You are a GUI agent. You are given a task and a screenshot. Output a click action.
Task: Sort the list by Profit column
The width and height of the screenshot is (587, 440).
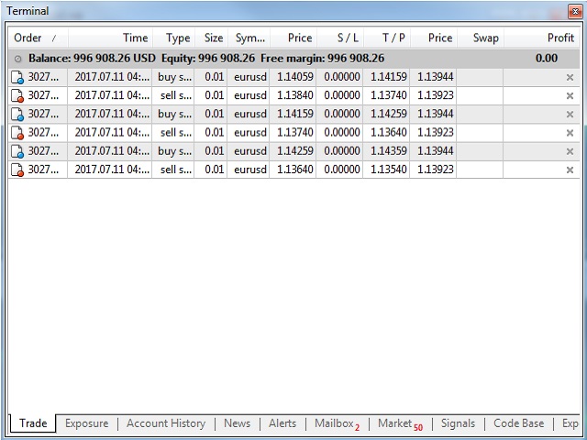coord(559,38)
